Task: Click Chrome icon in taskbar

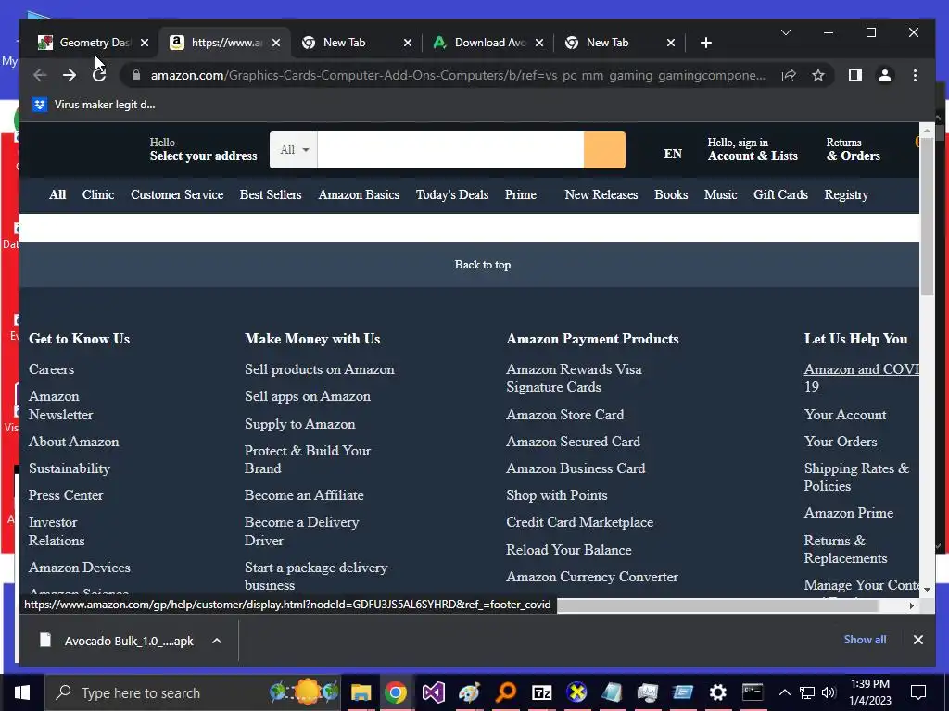Action: point(395,692)
